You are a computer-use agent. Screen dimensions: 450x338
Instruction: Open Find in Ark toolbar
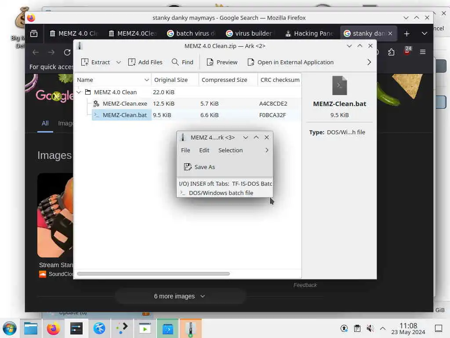[x=182, y=62]
